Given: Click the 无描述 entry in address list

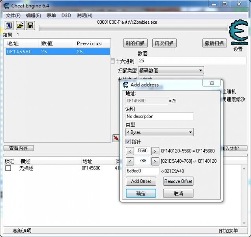Looking at the screenshot, I should pos(26,168).
